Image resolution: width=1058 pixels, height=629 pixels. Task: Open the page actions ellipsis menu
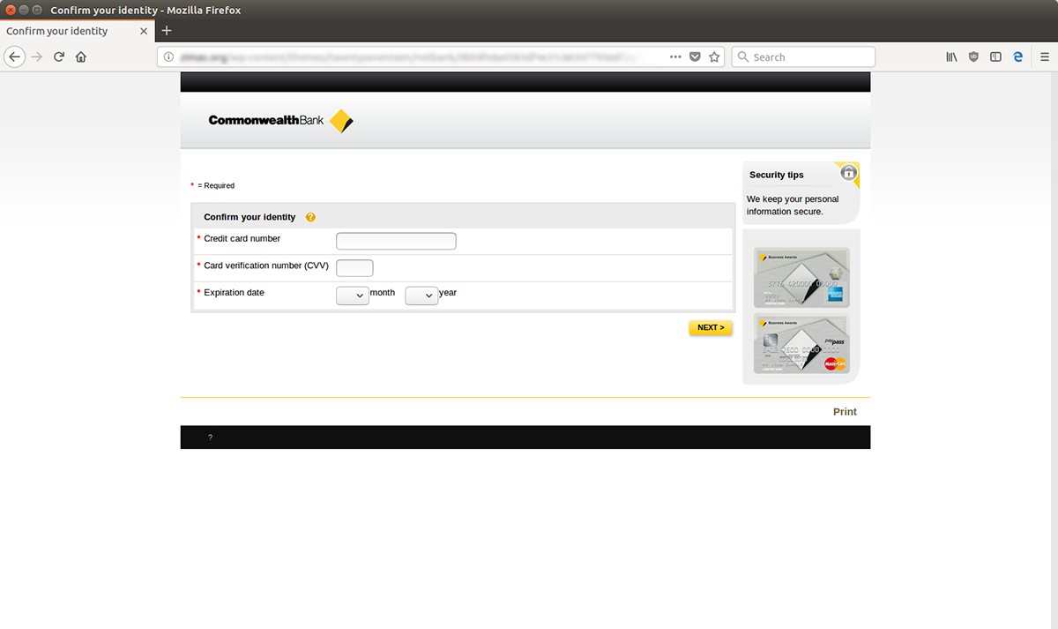click(675, 56)
